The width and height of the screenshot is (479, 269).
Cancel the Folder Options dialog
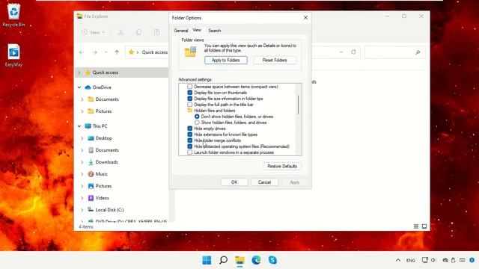(x=264, y=182)
